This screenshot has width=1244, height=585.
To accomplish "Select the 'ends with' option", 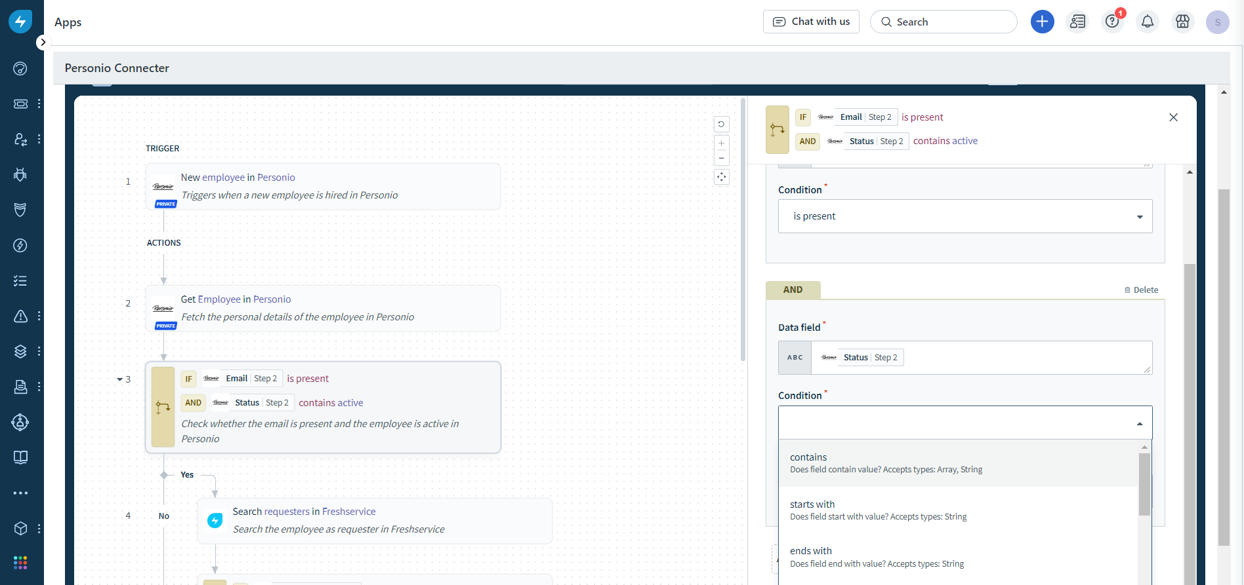I will click(959, 557).
